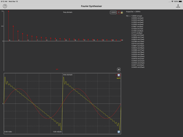Screen dimensions: 183x137
Task: Select the '0.1000 sin(10ωt)' term
Action: tap(138, 35)
